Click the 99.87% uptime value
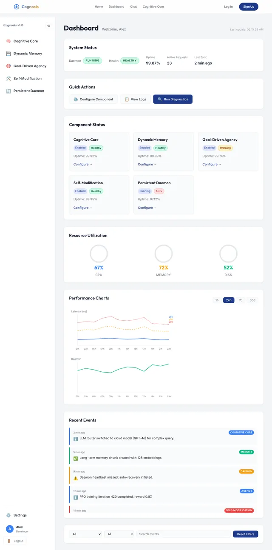The image size is (272, 550). click(153, 63)
